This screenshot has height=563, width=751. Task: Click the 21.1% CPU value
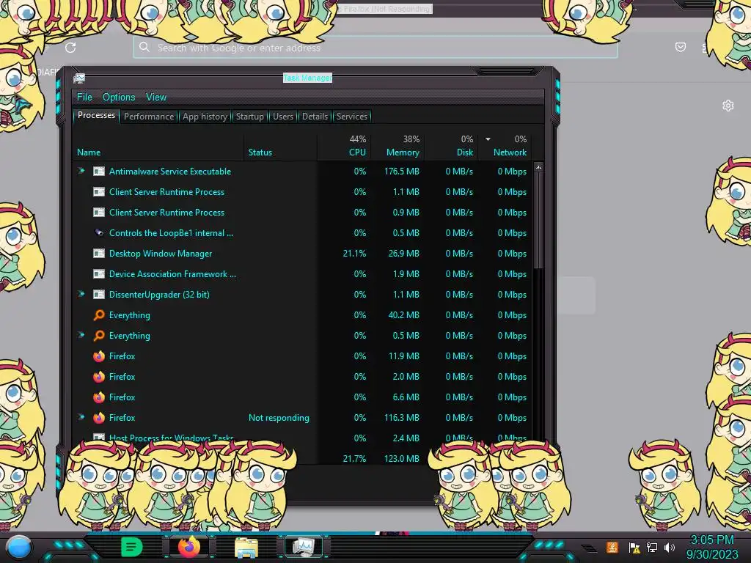coord(354,254)
